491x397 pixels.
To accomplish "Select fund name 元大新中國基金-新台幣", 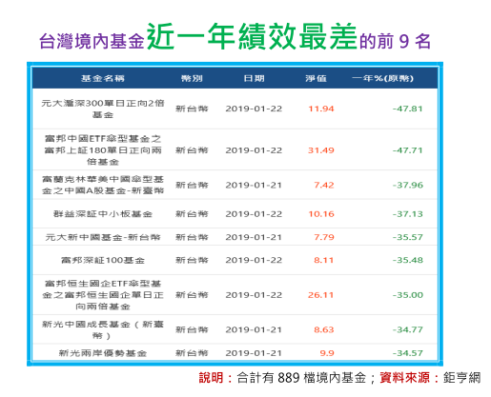I will point(103,237).
